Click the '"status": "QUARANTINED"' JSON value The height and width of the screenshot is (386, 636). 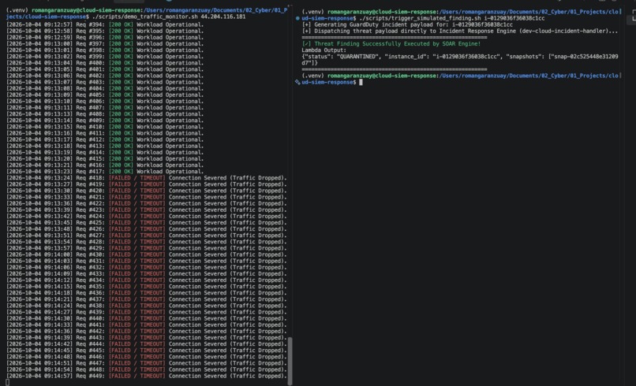click(341, 57)
